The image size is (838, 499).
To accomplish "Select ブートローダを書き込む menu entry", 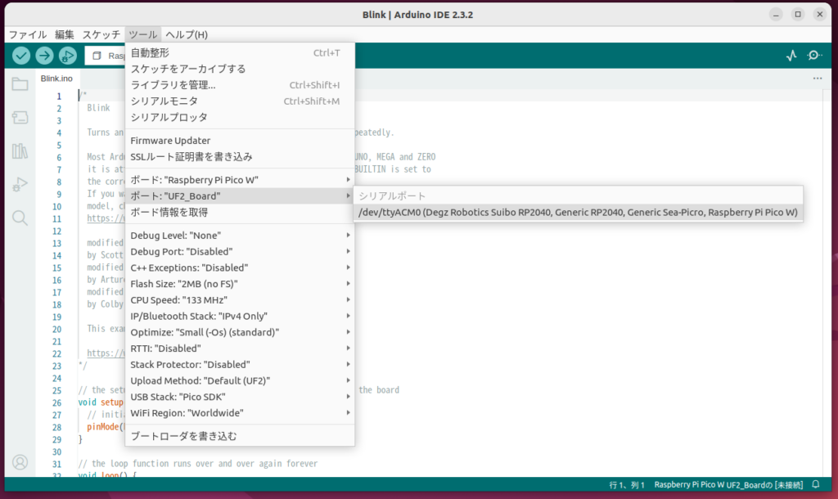I will click(x=240, y=437).
